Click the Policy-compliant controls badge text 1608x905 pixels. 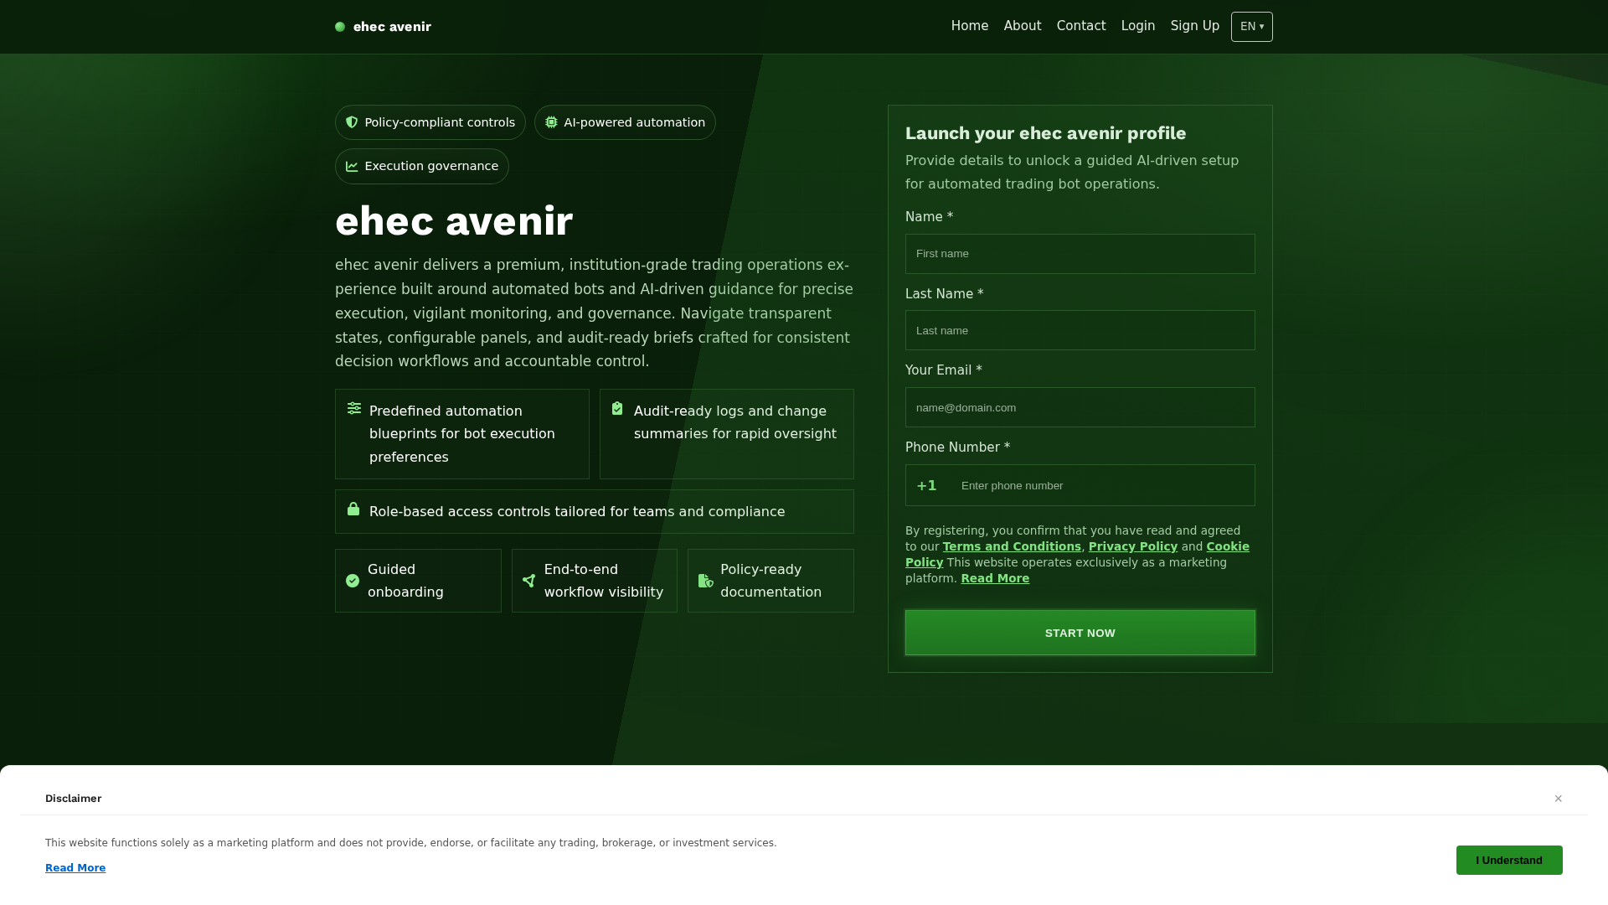click(440, 122)
